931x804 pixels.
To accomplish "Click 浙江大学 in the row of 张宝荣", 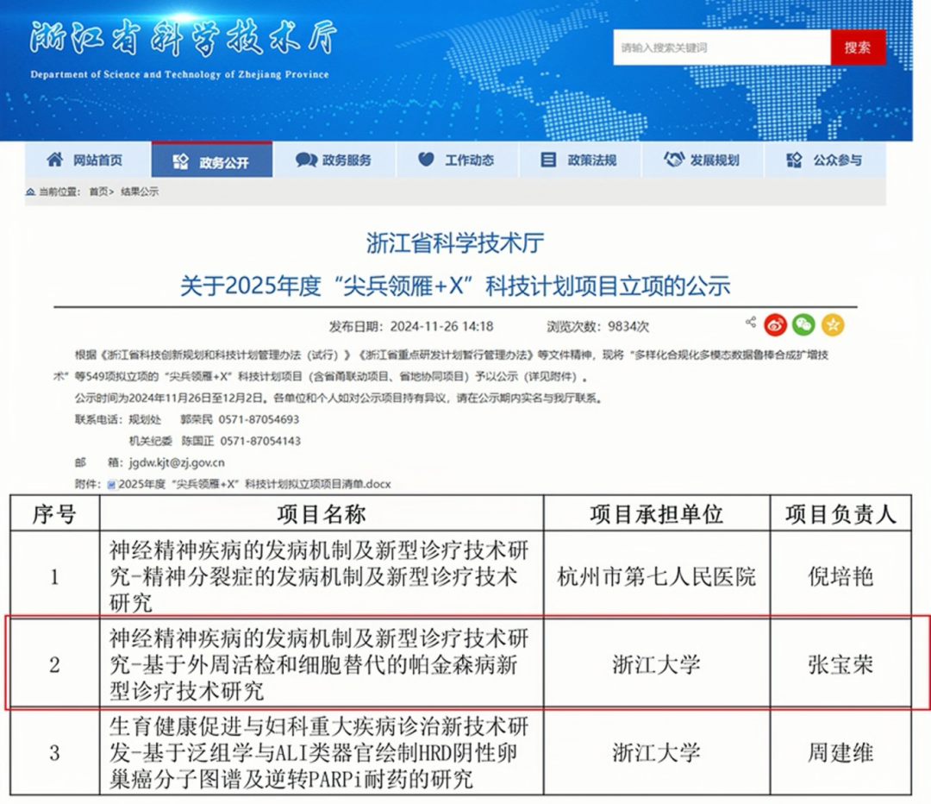I will [656, 664].
